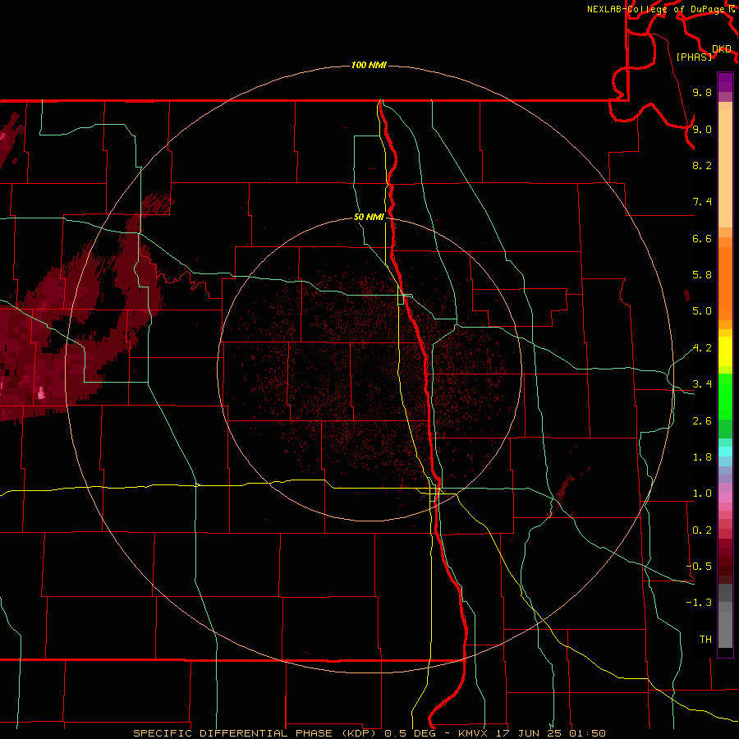This screenshot has height=739, width=739.
Task: Click the NEXLAB-College of DuPage label
Action: tap(657, 9)
